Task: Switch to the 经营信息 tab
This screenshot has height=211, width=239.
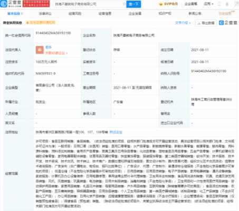Action: pyautogui.click(x=105, y=14)
